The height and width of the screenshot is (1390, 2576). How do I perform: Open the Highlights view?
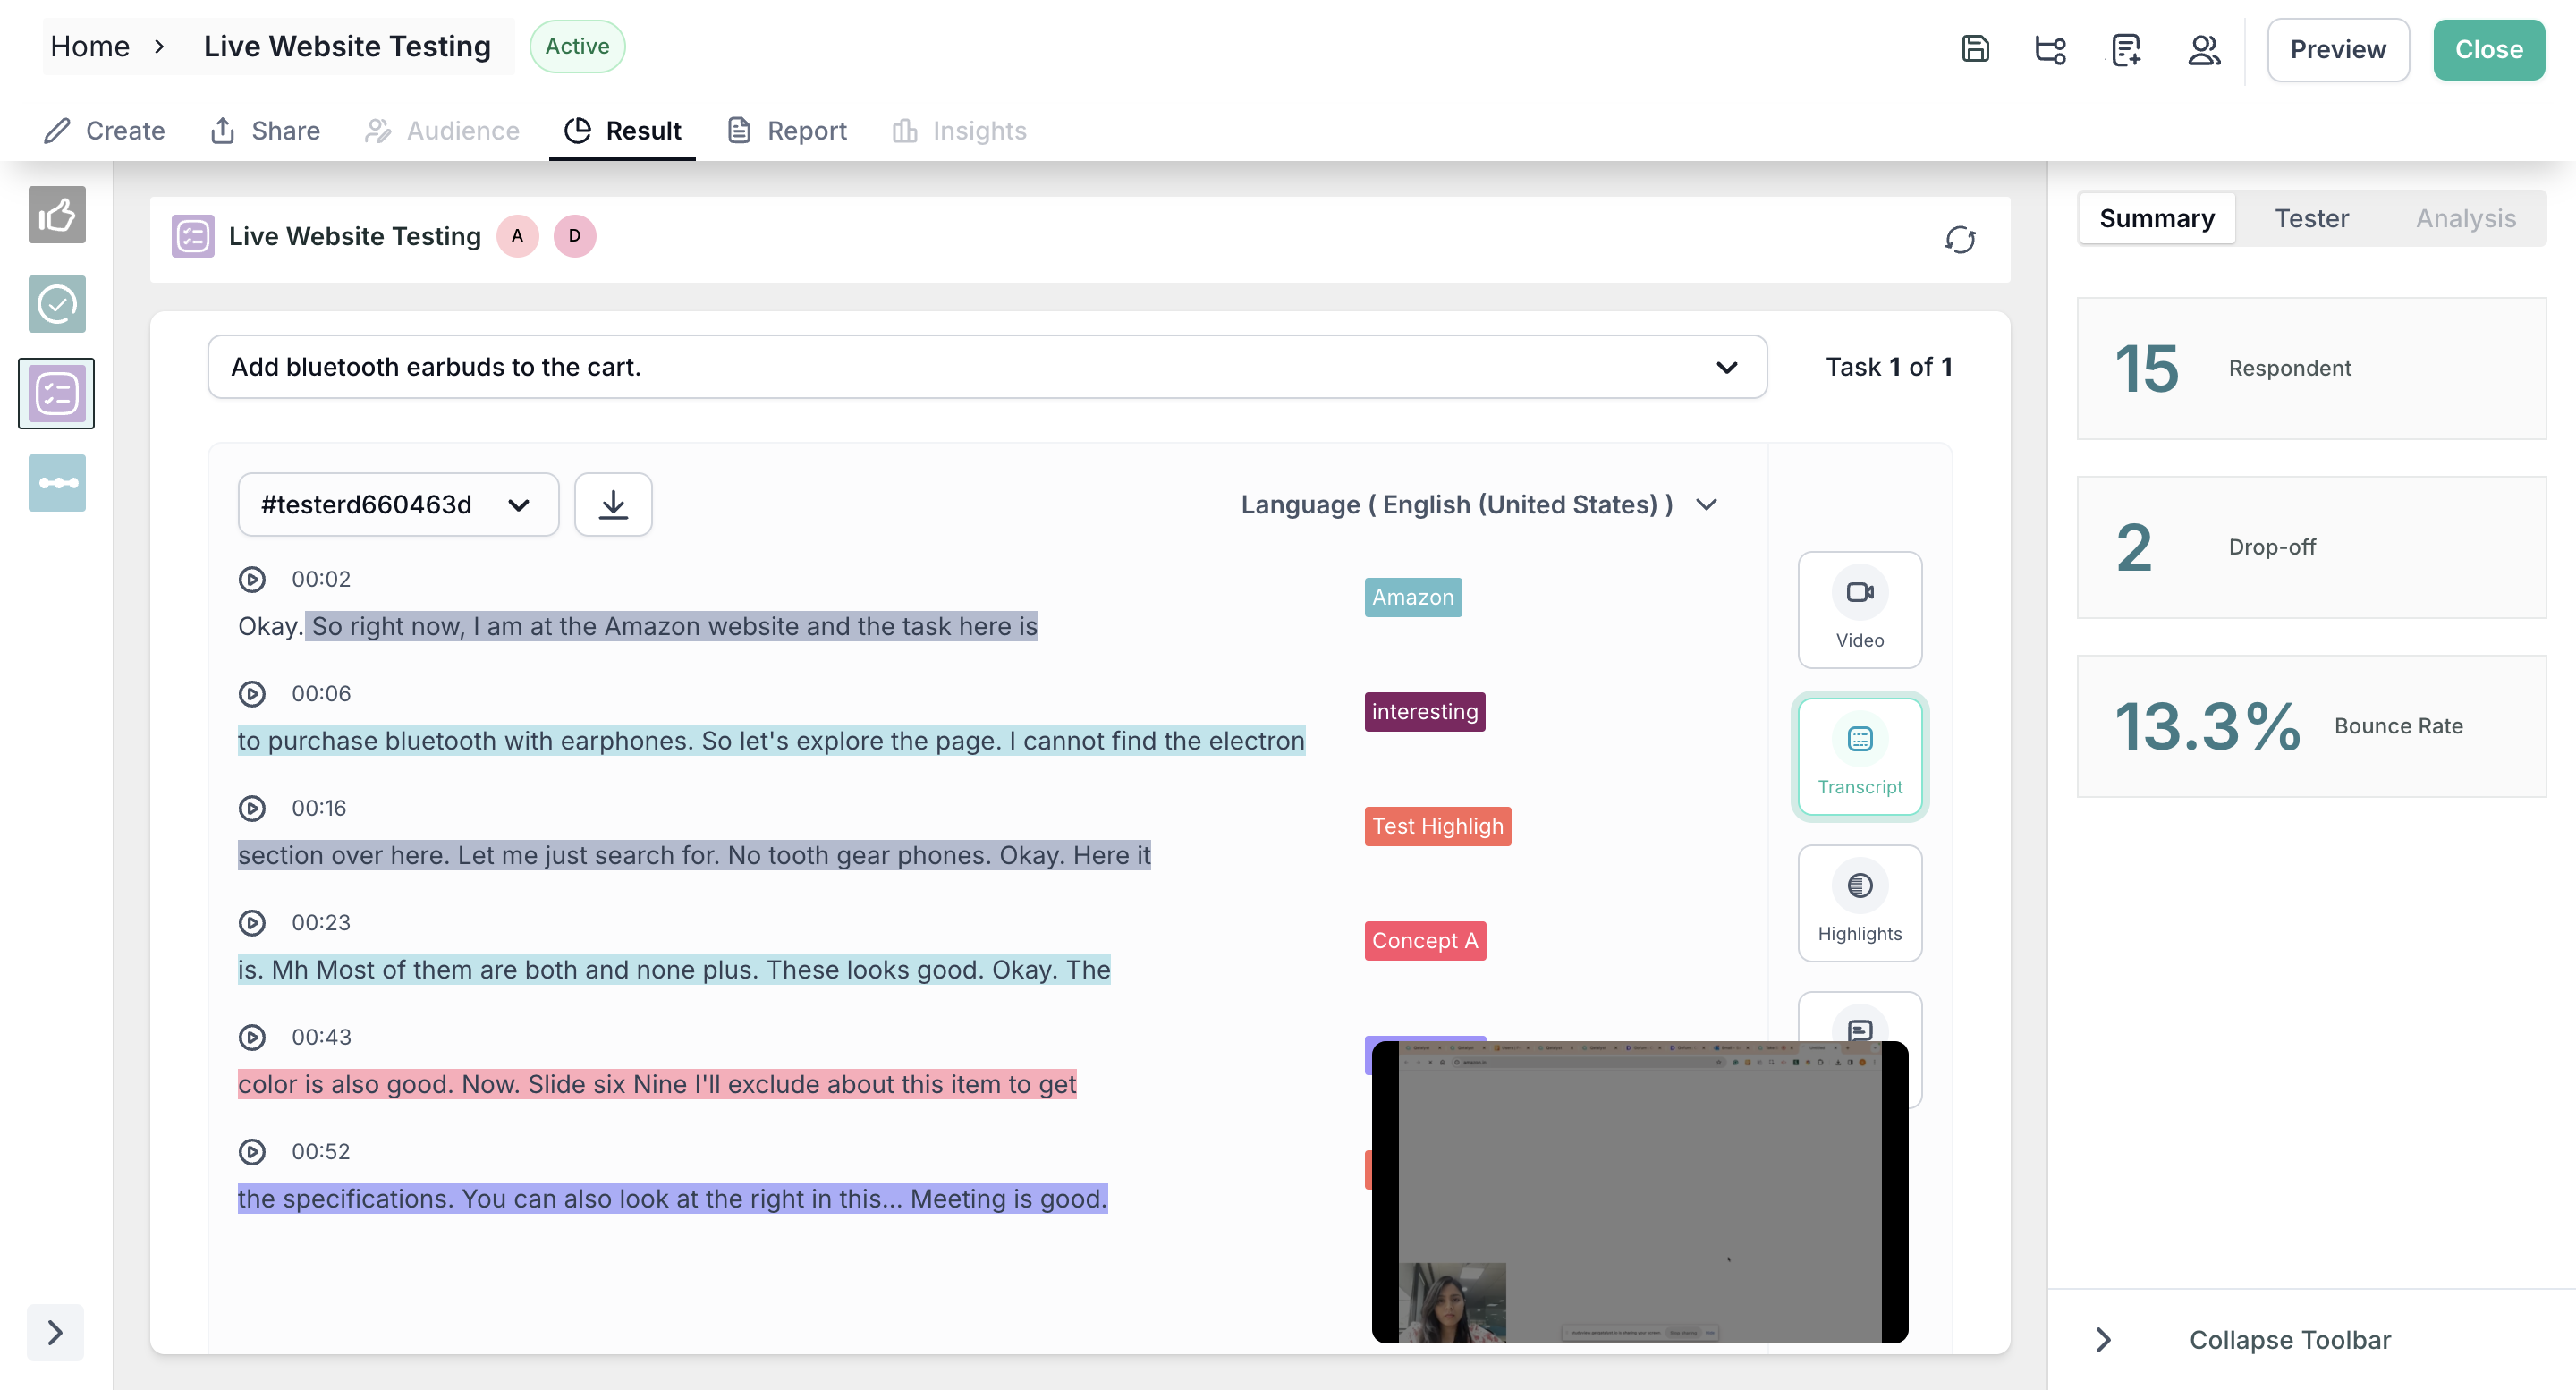[1860, 903]
